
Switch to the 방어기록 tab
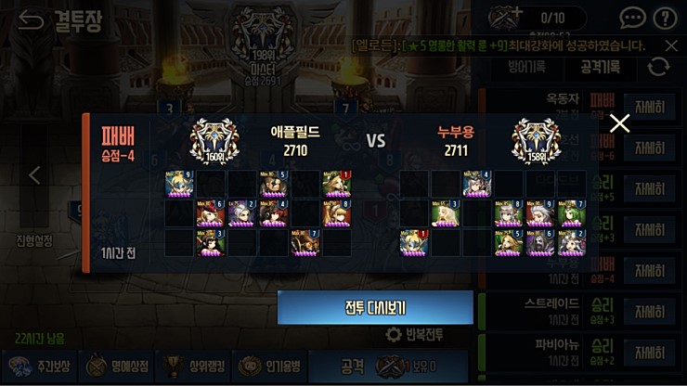pyautogui.click(x=526, y=67)
